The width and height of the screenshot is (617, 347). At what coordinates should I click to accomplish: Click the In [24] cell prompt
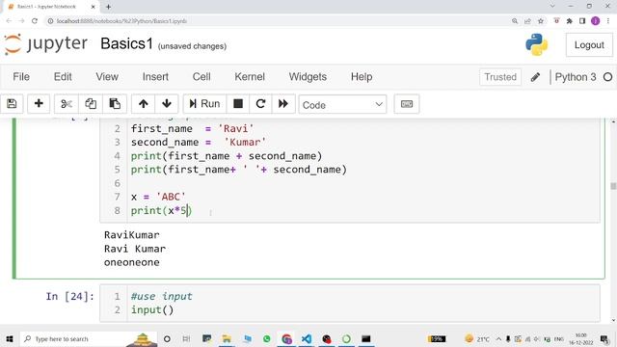(x=70, y=296)
